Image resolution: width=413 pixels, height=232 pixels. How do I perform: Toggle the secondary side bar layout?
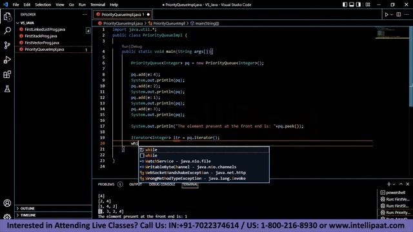tap(359, 5)
